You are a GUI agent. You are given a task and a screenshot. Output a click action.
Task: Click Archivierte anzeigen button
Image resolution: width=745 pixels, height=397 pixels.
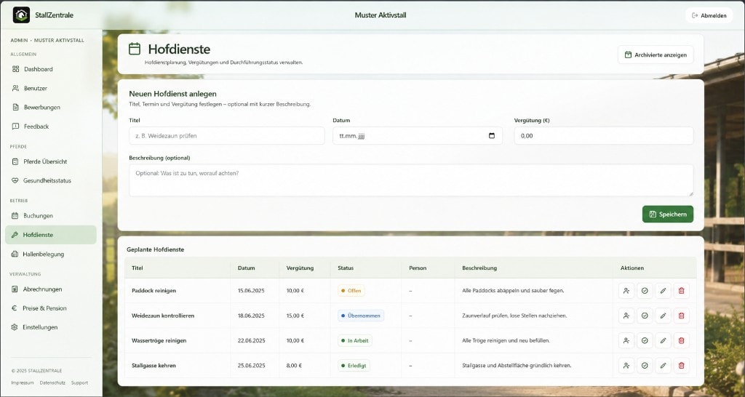point(656,55)
